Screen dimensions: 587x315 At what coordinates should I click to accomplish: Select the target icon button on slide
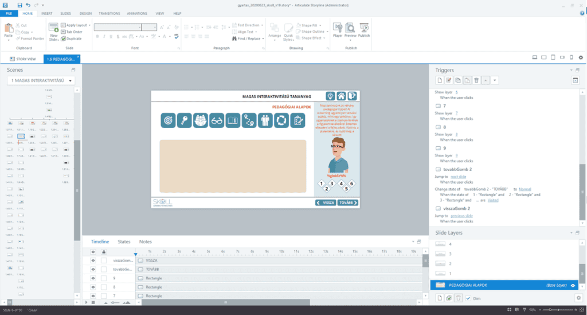168,120
